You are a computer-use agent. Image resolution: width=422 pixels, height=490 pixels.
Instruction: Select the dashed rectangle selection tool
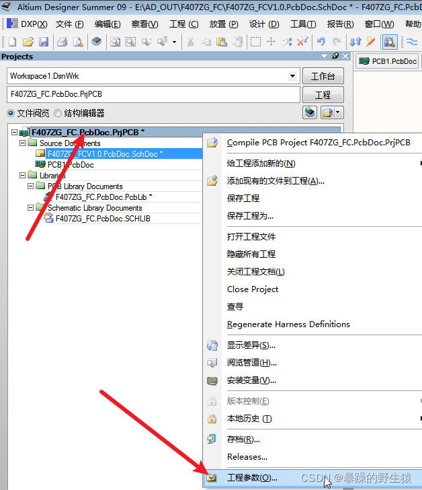255,42
